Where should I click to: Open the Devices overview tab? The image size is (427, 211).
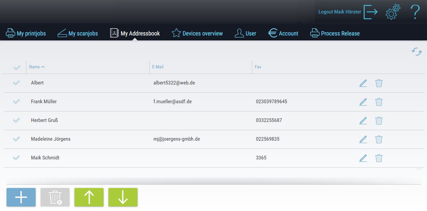(x=197, y=33)
